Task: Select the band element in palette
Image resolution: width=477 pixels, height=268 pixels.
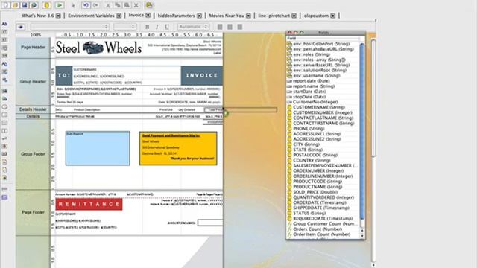Action: coord(4,189)
